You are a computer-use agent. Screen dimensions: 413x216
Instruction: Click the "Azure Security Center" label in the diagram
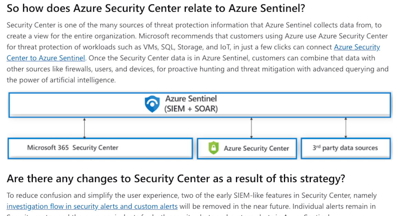click(x=256, y=149)
